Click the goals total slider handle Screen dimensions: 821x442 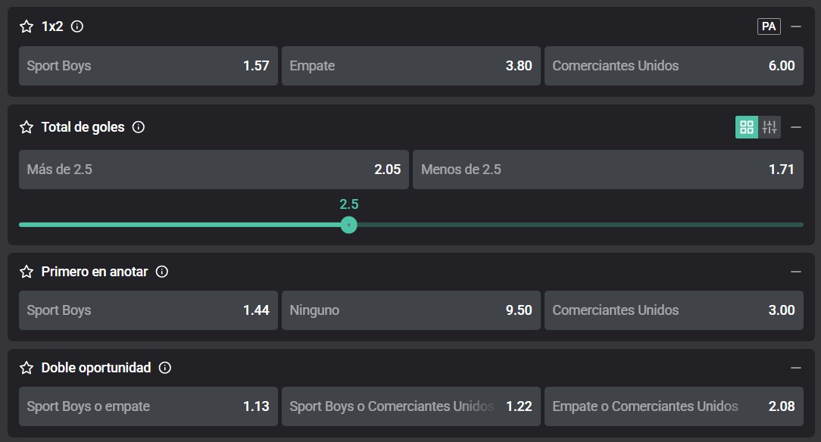pyautogui.click(x=348, y=225)
